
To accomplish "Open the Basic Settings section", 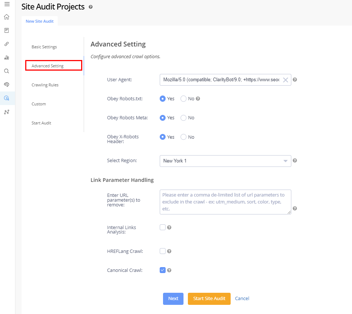I will pyautogui.click(x=44, y=47).
